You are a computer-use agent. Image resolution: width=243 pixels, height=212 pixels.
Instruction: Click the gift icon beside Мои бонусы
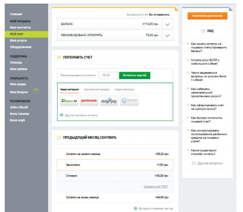36,91
